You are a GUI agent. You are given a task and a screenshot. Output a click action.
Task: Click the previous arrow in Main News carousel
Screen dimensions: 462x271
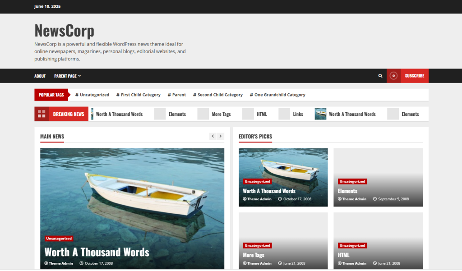coord(213,136)
